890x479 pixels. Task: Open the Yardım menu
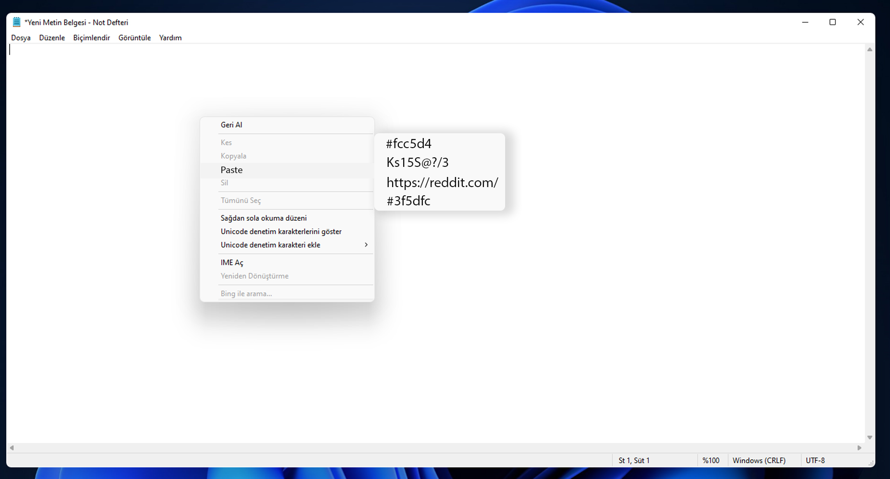click(x=170, y=38)
